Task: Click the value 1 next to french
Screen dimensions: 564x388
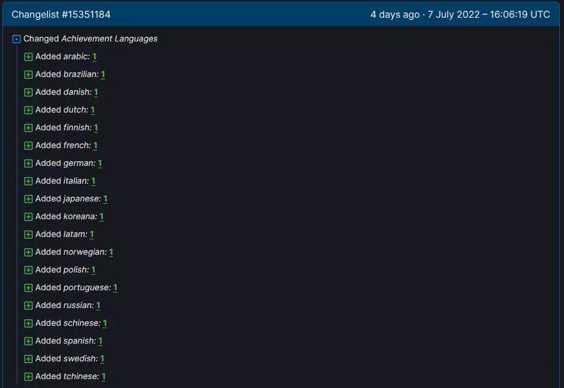Action: [95, 146]
